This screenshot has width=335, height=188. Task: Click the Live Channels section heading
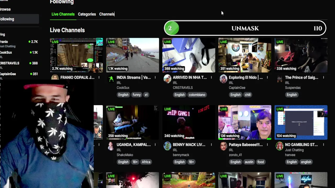click(x=67, y=30)
